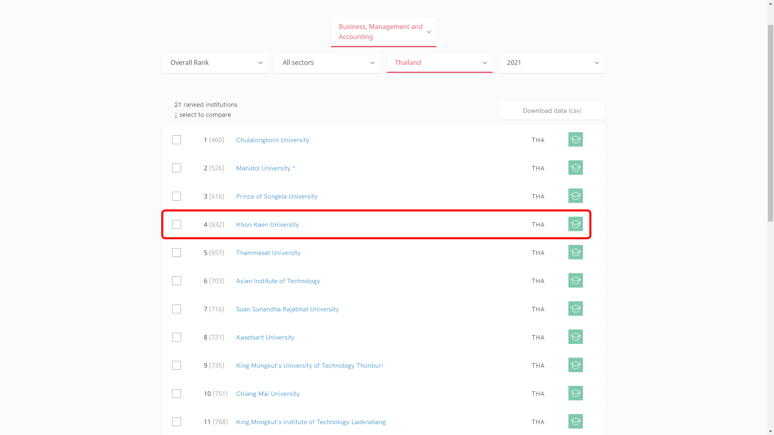This screenshot has width=774, height=435.
Task: Open the Kasetsart University link
Action: [x=265, y=337]
